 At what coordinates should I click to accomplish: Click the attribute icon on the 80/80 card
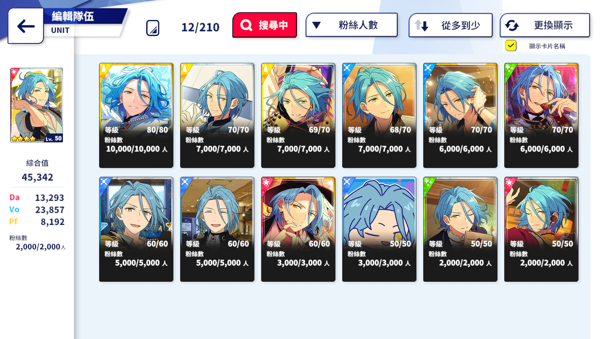[x=104, y=68]
